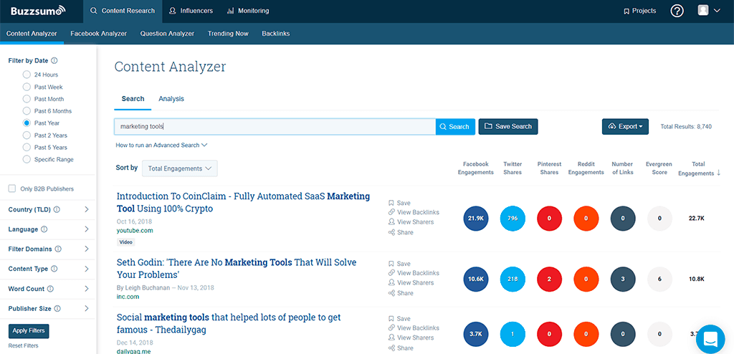Click the Filter by Date info icon
The image size is (734, 354).
(54, 60)
